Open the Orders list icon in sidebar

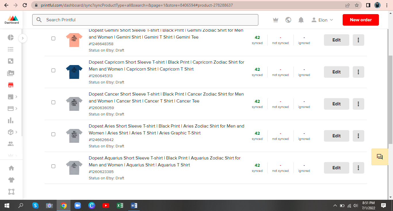(11, 49)
